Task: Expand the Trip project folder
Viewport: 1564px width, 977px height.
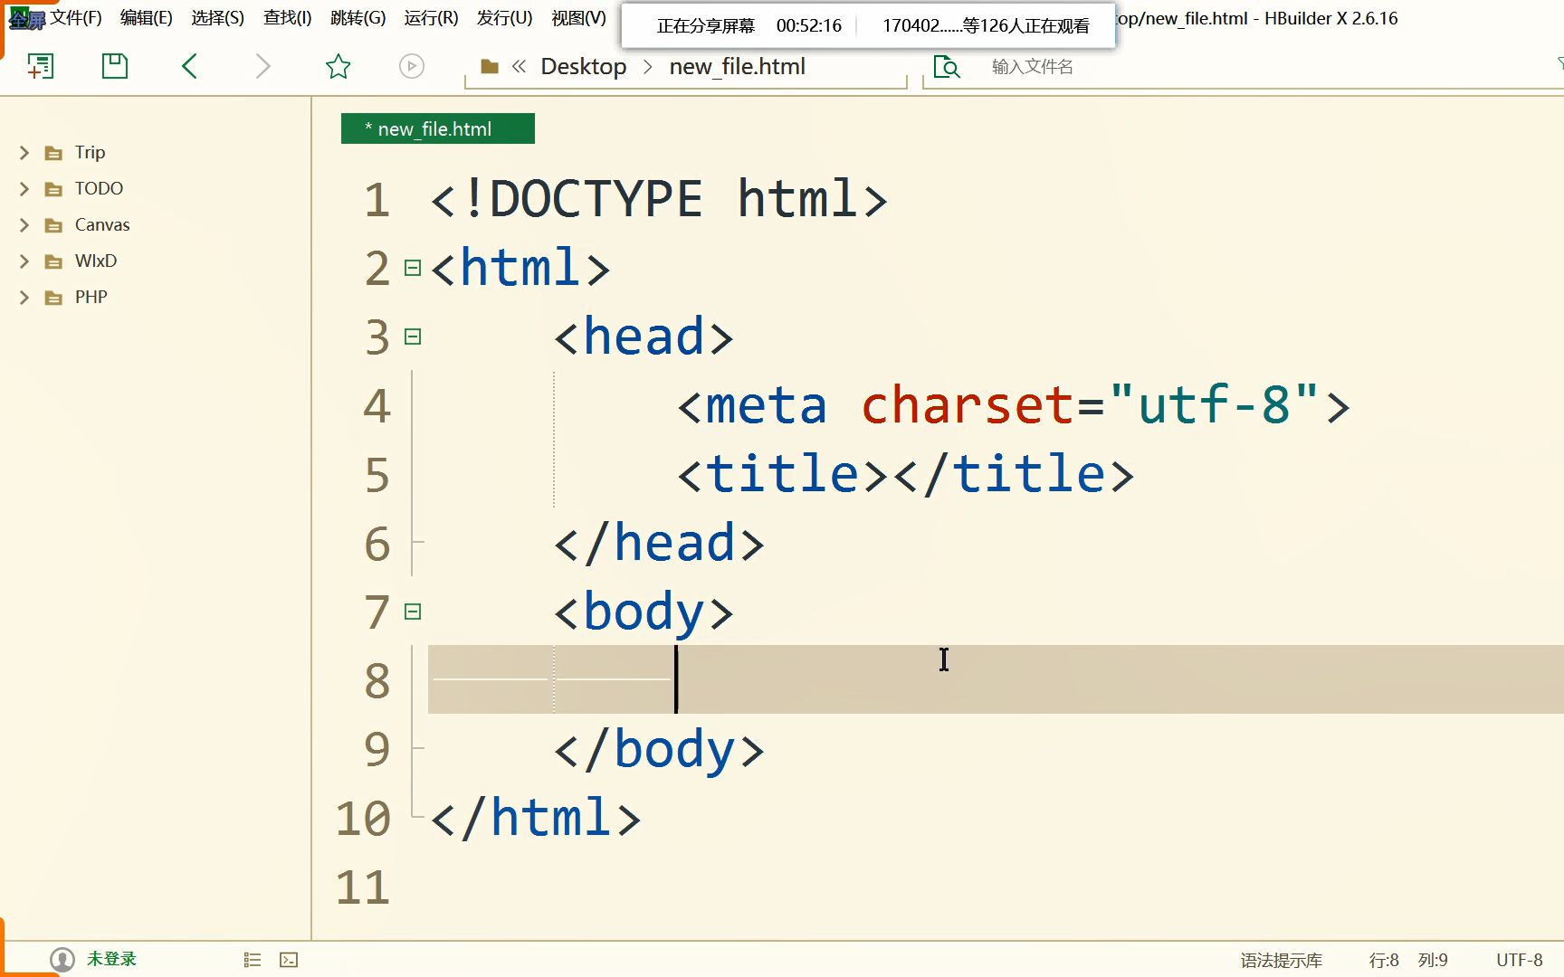Action: 24,153
